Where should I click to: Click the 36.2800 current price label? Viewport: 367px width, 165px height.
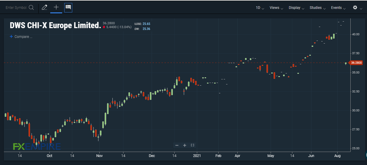(356, 63)
